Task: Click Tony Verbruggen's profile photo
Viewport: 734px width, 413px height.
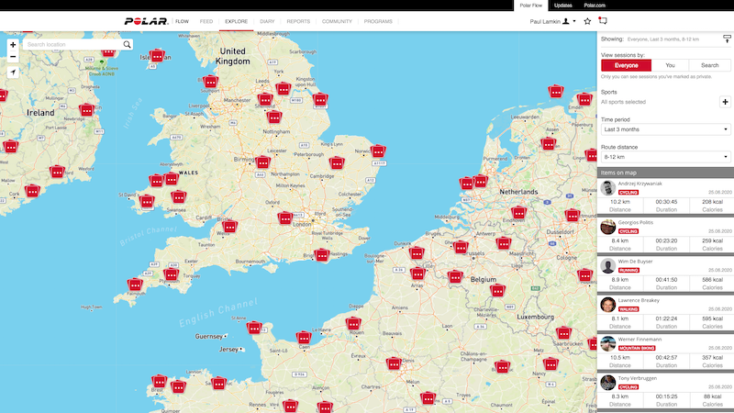Action: pos(608,382)
